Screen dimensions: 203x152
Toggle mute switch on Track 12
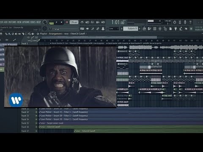pos(36,112)
